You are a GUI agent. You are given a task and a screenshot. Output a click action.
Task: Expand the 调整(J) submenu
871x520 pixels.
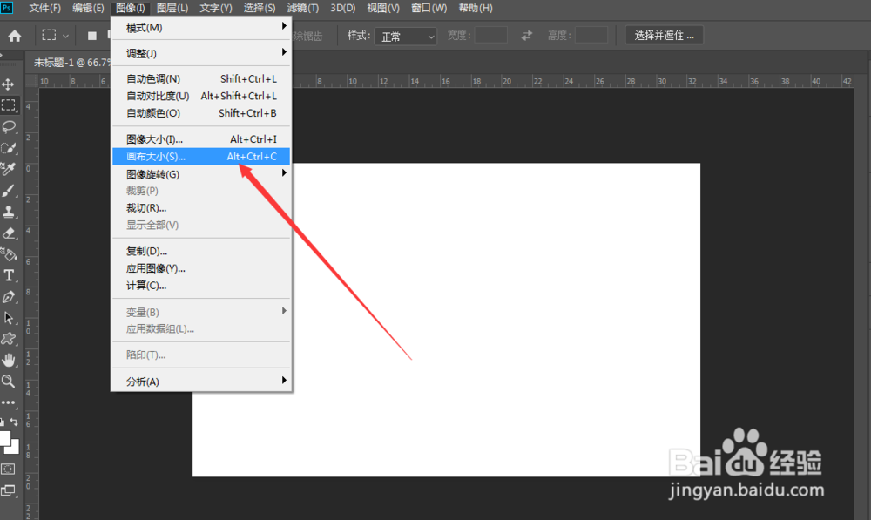coord(201,53)
